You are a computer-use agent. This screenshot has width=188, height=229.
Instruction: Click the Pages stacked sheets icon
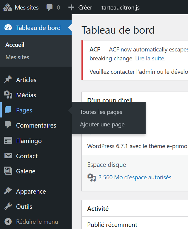(8, 110)
